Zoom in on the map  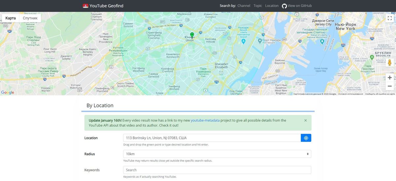tap(390, 78)
